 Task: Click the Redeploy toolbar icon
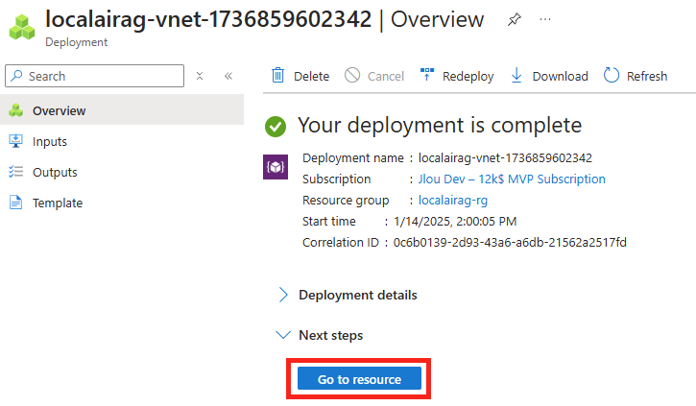point(427,75)
